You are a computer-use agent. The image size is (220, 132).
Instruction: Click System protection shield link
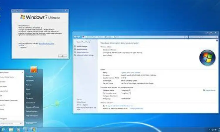pos(82,52)
